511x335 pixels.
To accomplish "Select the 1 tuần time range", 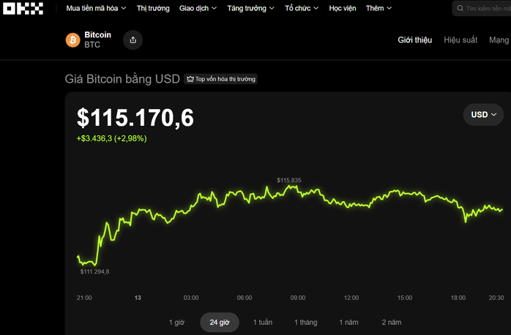I will point(263,323).
